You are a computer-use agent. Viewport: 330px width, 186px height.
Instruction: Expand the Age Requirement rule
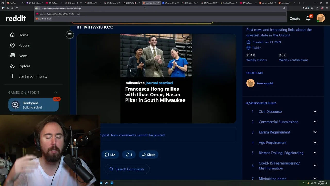click(315, 142)
